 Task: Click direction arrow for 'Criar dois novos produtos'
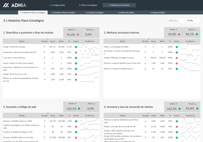pyautogui.click(x=44, y=58)
